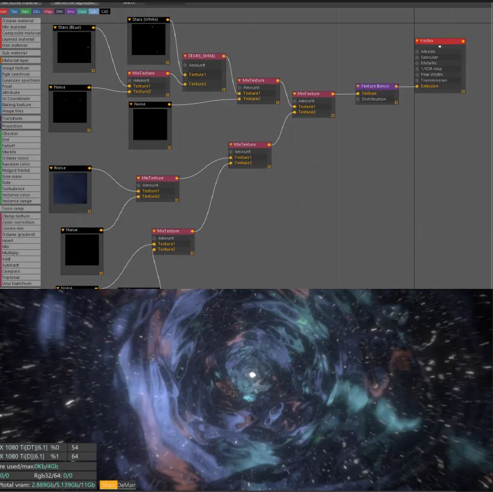Toggle the Gen node filter

pyautogui.click(x=25, y=11)
